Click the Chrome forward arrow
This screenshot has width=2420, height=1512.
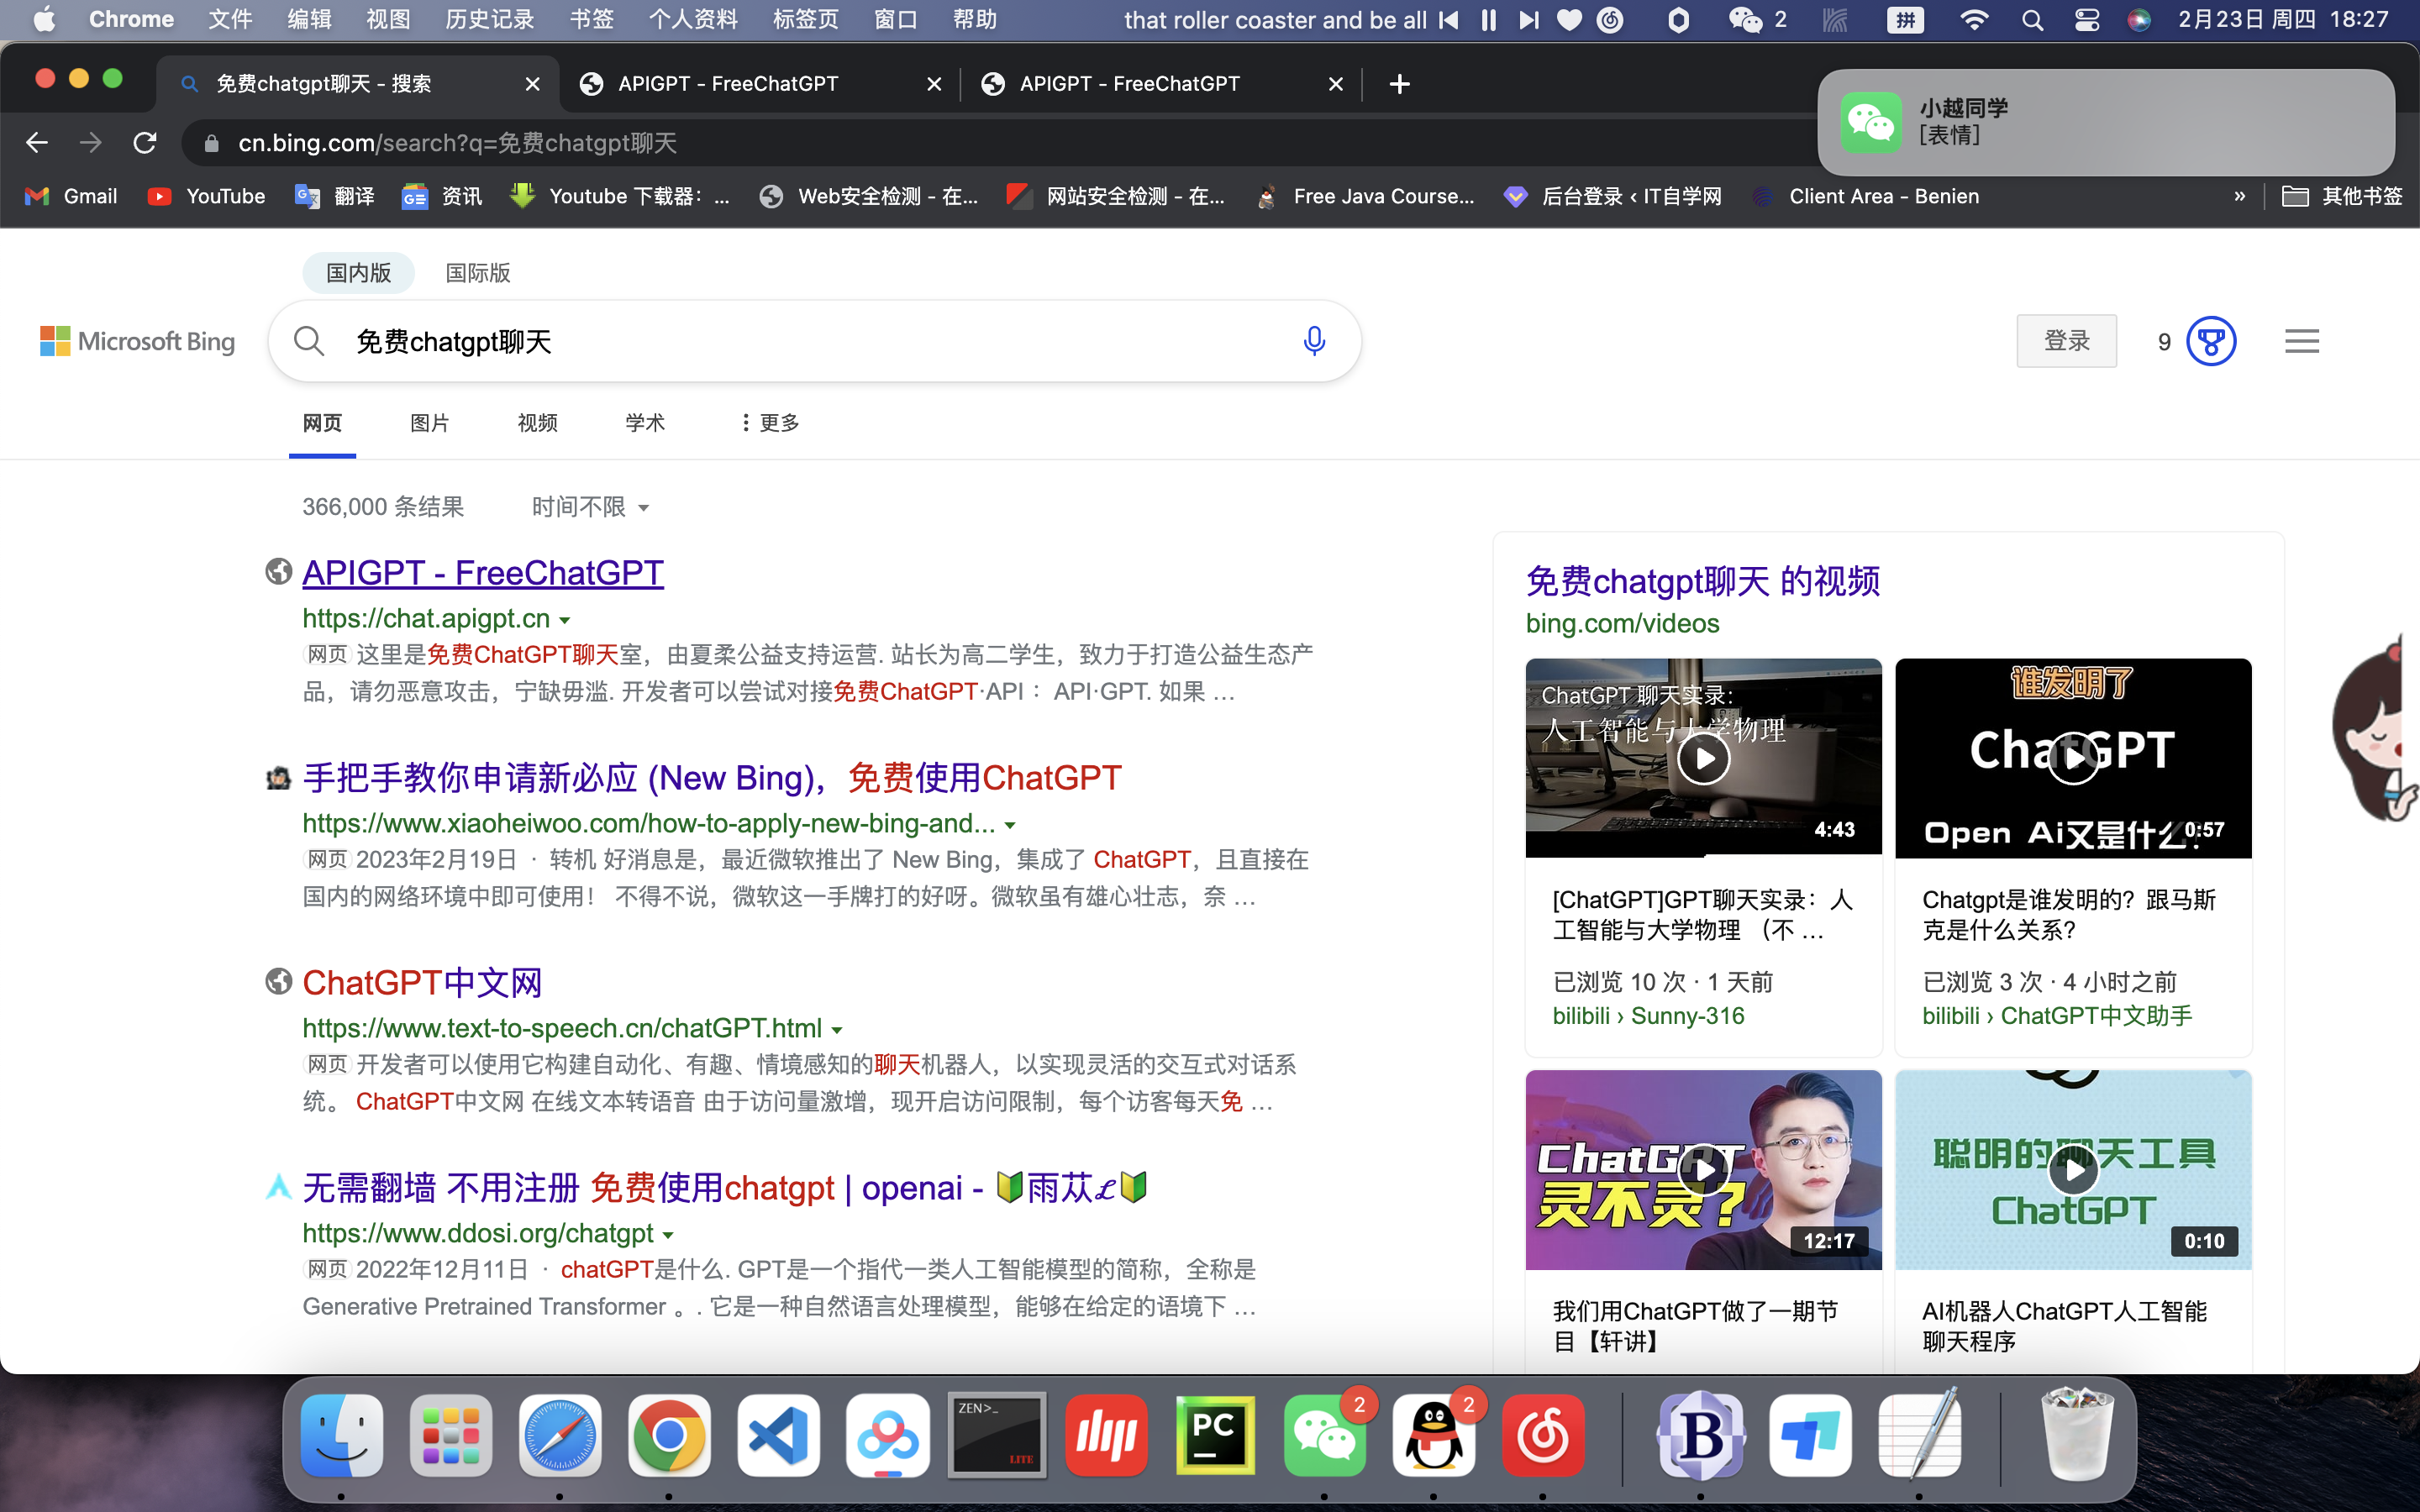coord(91,143)
